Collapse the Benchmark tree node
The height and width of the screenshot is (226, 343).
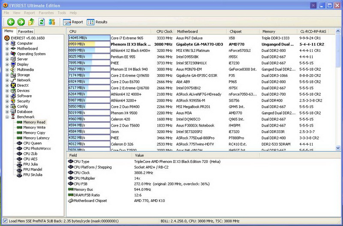click(x=7, y=117)
